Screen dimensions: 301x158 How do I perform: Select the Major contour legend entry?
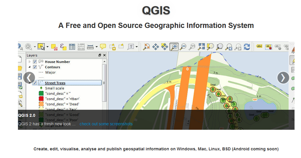(x=50, y=72)
